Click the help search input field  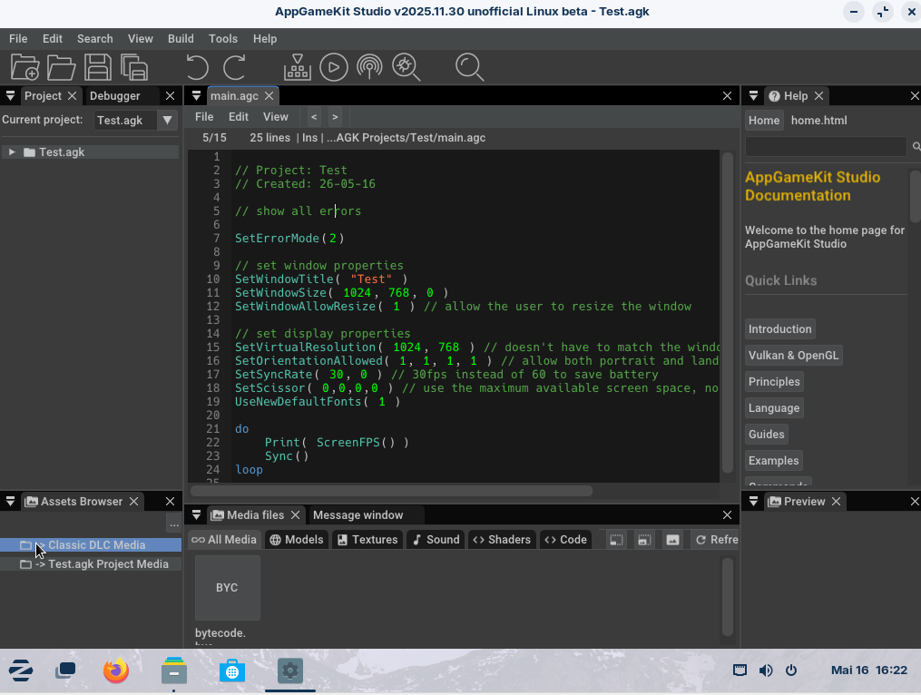pos(826,146)
